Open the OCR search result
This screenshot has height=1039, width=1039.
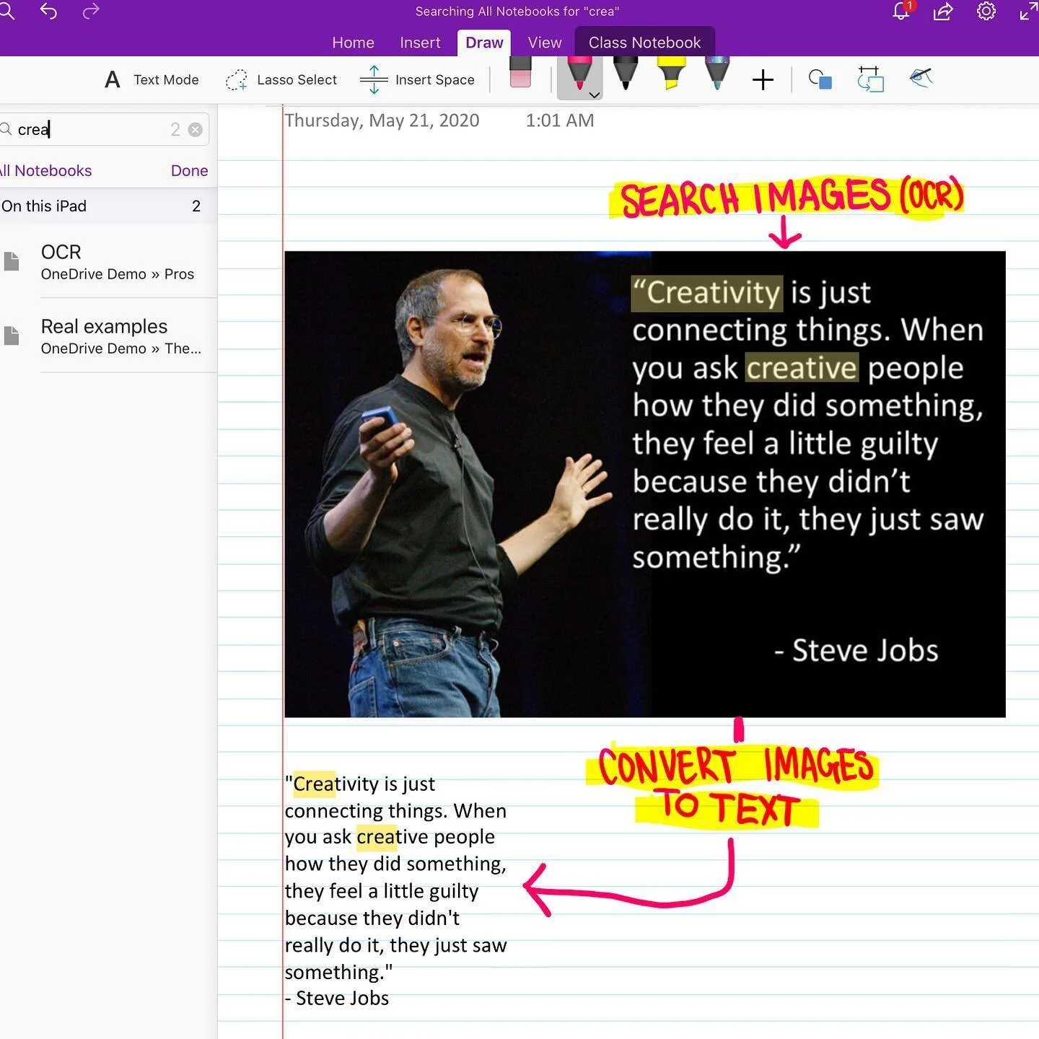(x=108, y=261)
